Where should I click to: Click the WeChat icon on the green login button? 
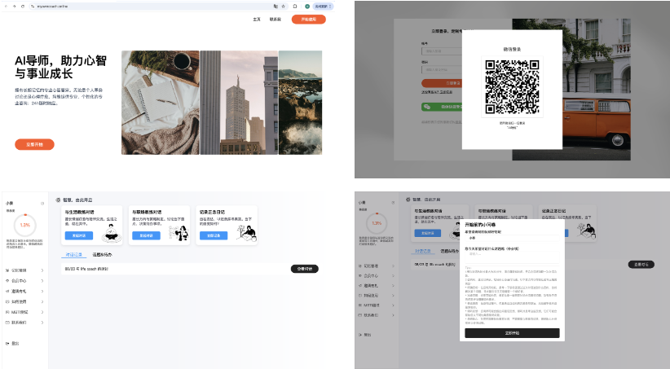pos(427,107)
